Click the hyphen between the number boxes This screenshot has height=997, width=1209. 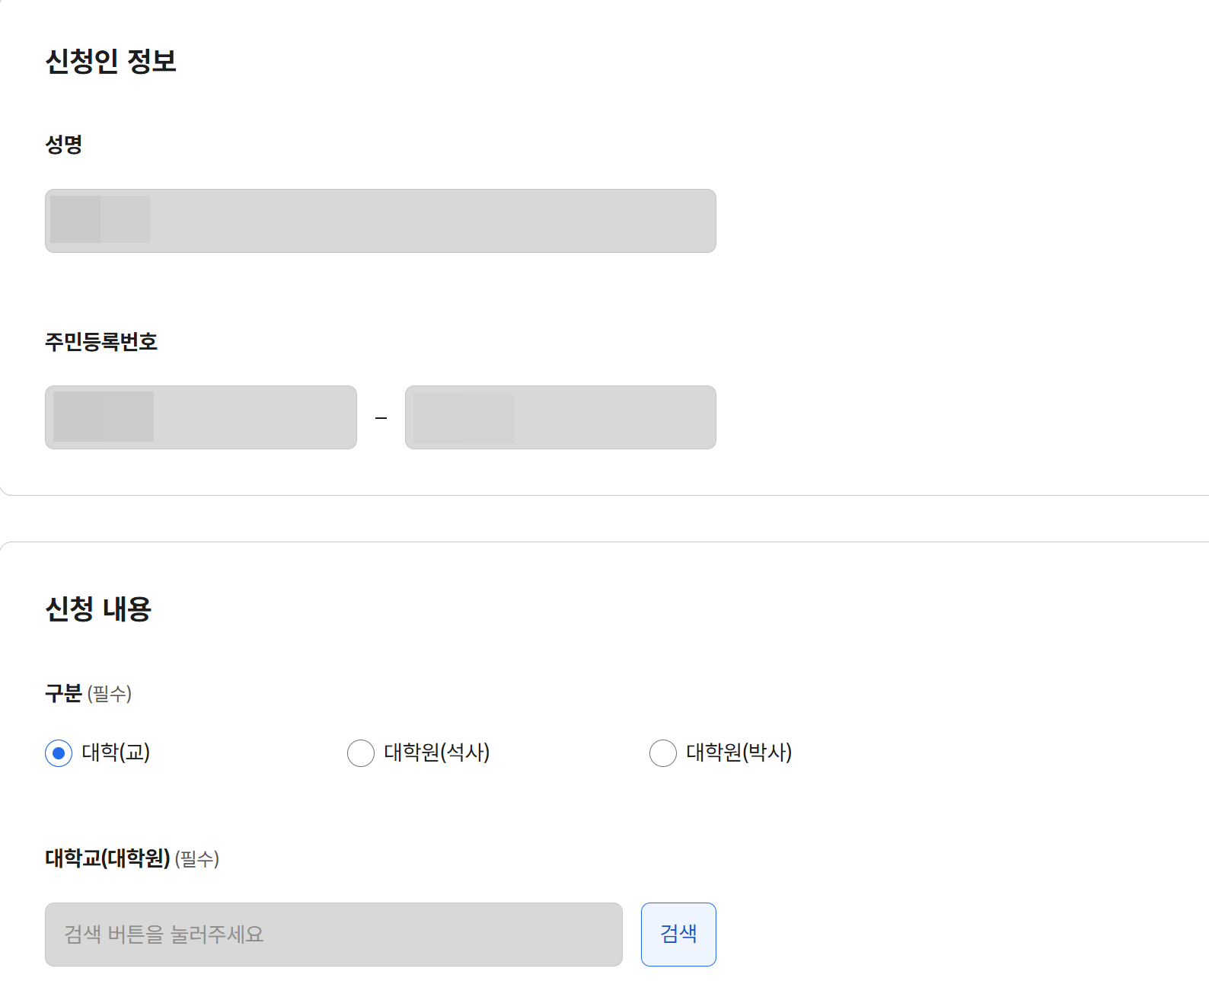[x=381, y=417]
